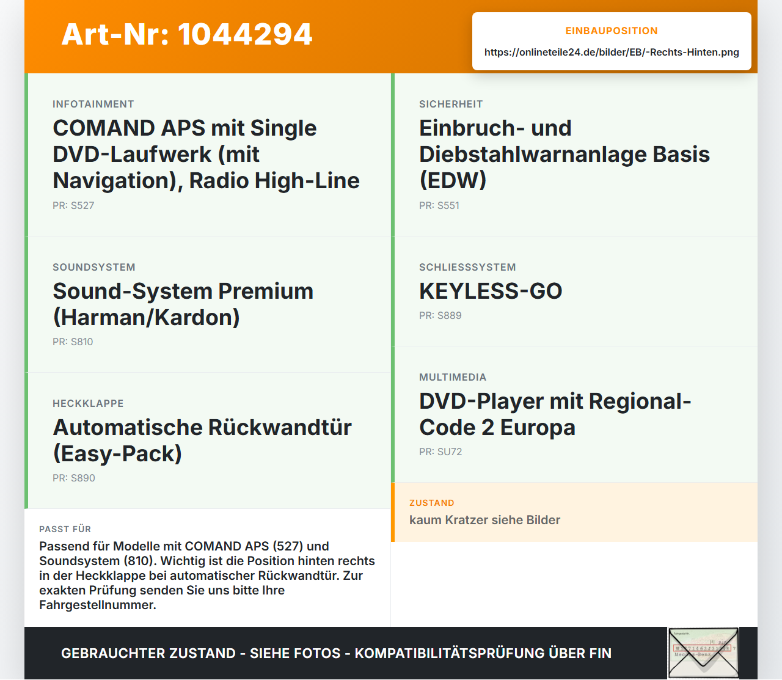Viewport: 782px width, 680px height.
Task: Click the PR: SU72 code
Action: click(x=440, y=452)
